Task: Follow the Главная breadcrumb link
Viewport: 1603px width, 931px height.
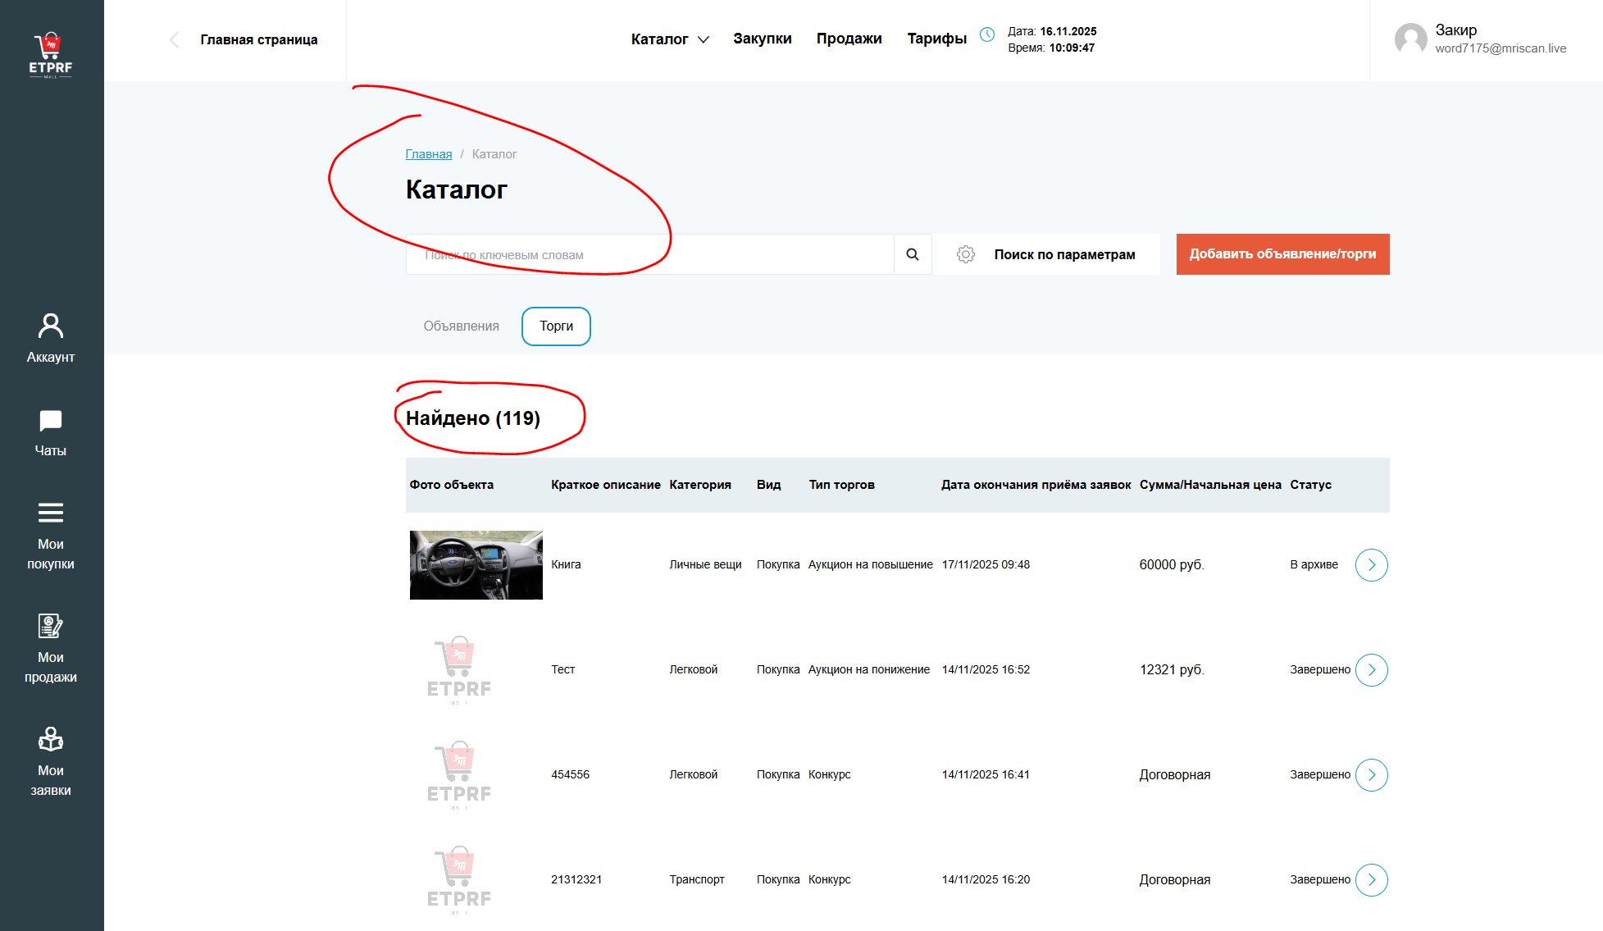Action: (x=428, y=154)
